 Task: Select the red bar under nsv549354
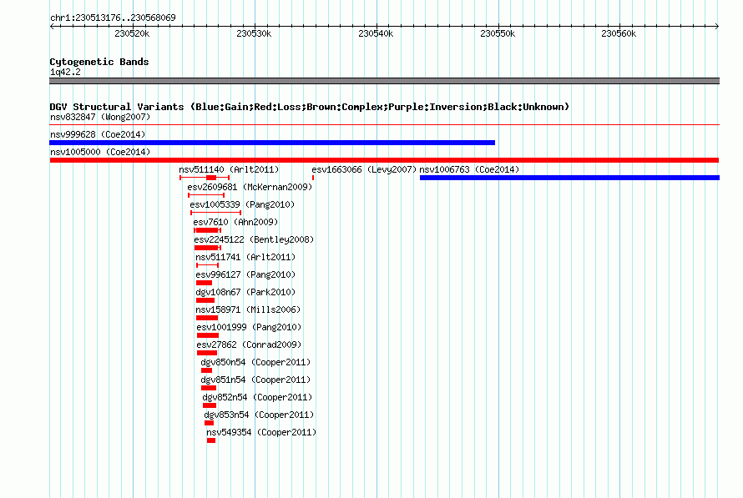pyautogui.click(x=211, y=440)
